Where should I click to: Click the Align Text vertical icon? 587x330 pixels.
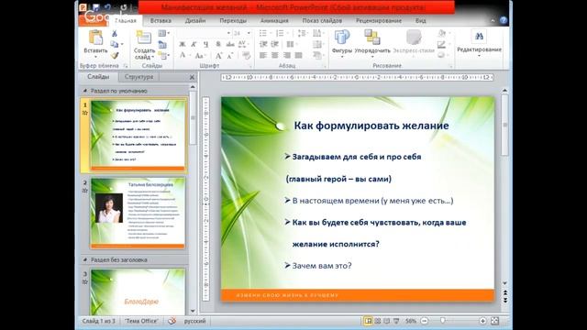317,45
